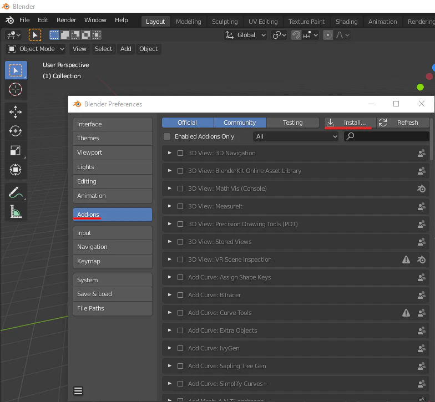This screenshot has width=435, height=402.
Task: Click Blender icon on Math Vis row
Action: tap(422, 189)
